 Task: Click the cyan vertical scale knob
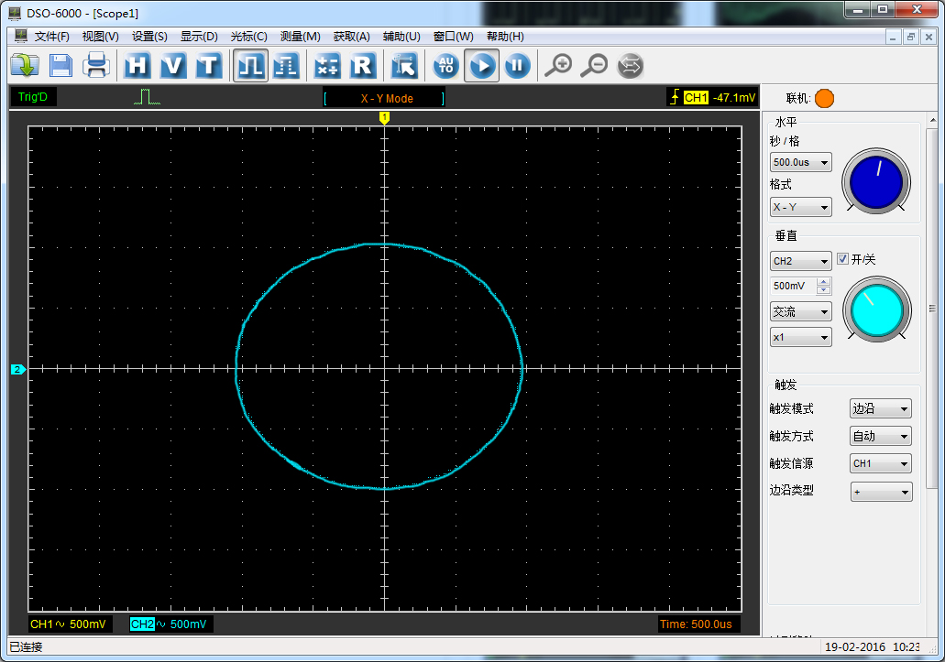click(877, 310)
